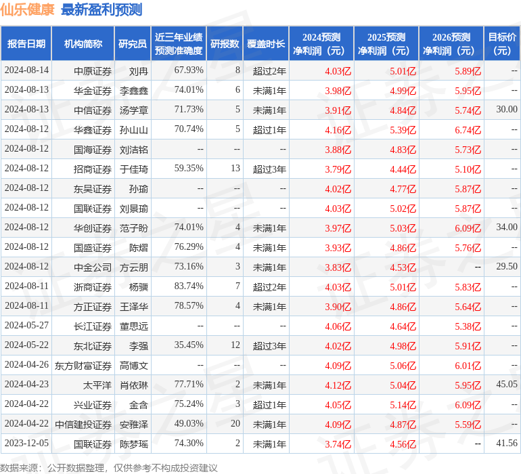Click accuracy value 67.93%
This screenshot has width=521, height=474.
(189, 70)
